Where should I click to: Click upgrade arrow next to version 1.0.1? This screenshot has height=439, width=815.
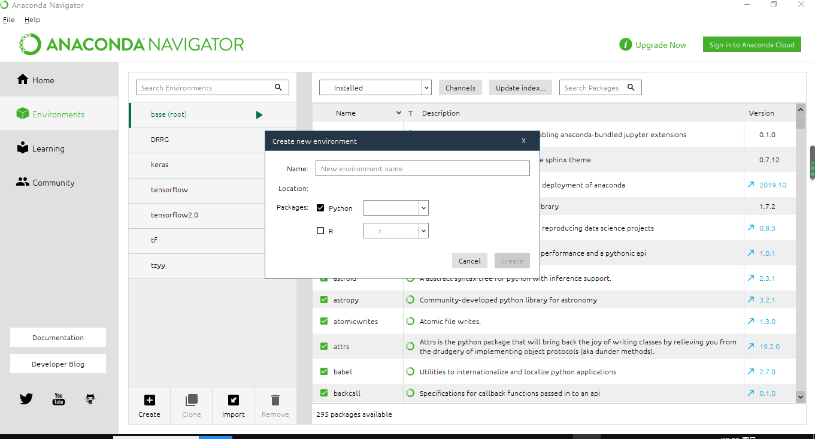click(751, 253)
